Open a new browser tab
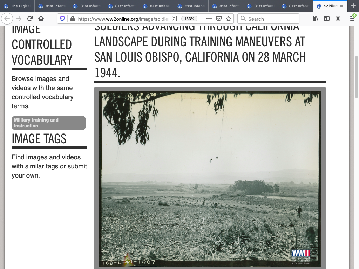359x269 pixels. coord(353,6)
